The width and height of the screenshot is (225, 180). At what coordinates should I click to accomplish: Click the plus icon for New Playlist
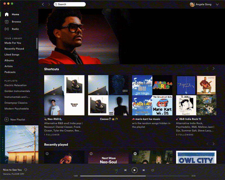[6, 120]
